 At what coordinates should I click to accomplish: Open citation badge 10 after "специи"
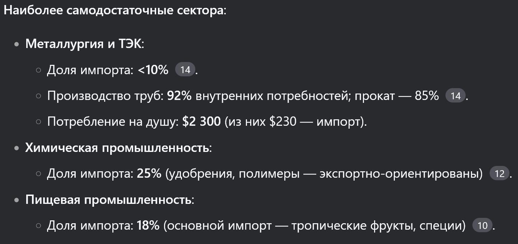pyautogui.click(x=483, y=225)
